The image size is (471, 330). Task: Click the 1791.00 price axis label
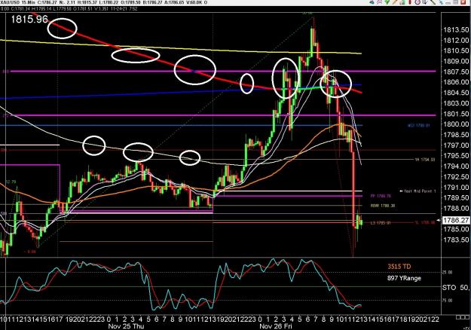click(456, 187)
